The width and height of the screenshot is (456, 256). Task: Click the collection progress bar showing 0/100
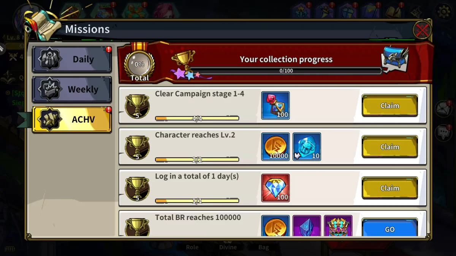[286, 71]
